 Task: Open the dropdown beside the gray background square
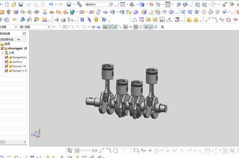(173, 4)
